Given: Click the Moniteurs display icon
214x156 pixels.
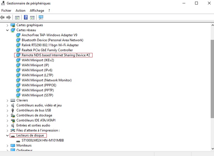Looking at the screenshot, I should [13, 146].
